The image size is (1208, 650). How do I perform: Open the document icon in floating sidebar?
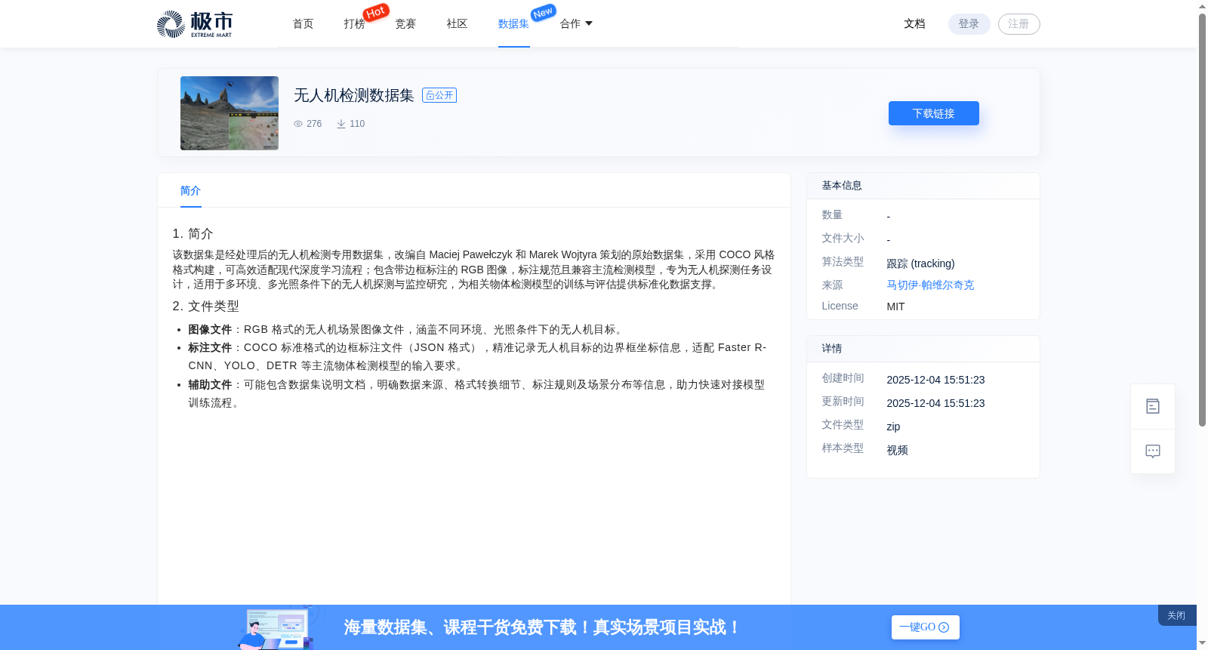pos(1153,406)
